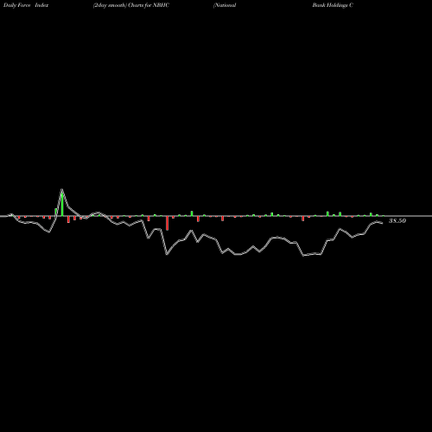
Task: Click the longest red force index bar
Action: click(x=167, y=223)
